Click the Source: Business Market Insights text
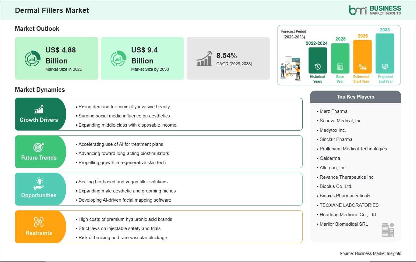Viewport: 416px width, 262px height. tap(370, 253)
